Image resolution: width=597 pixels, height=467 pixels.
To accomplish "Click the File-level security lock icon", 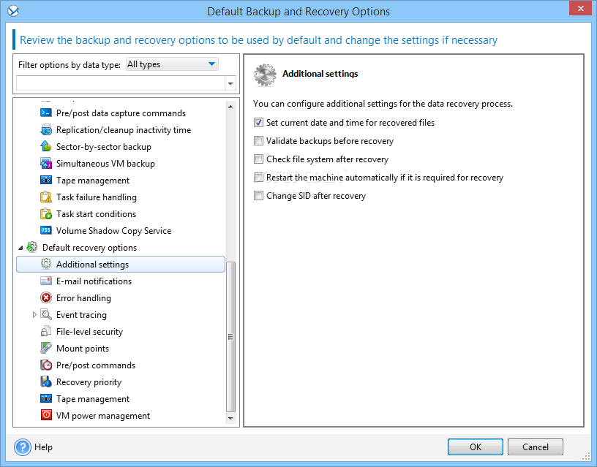I will (46, 331).
